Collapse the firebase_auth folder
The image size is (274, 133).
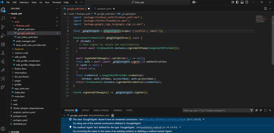(23, 26)
